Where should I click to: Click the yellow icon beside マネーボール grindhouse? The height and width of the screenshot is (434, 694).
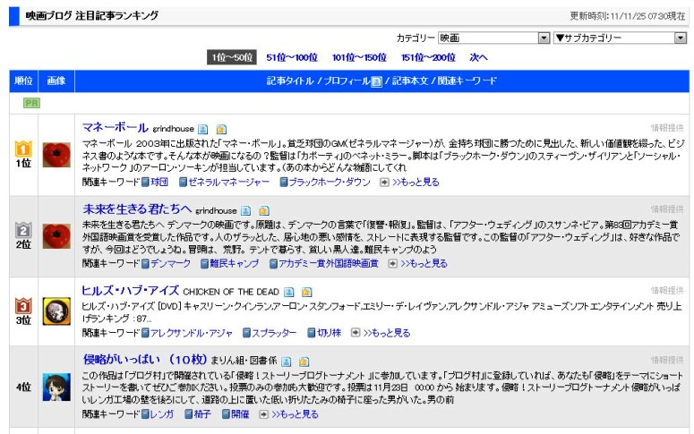tap(221, 129)
